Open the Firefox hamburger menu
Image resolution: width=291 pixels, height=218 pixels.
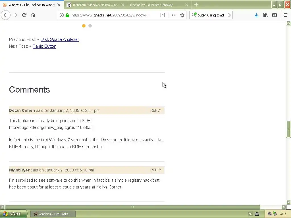pyautogui.click(x=286, y=15)
